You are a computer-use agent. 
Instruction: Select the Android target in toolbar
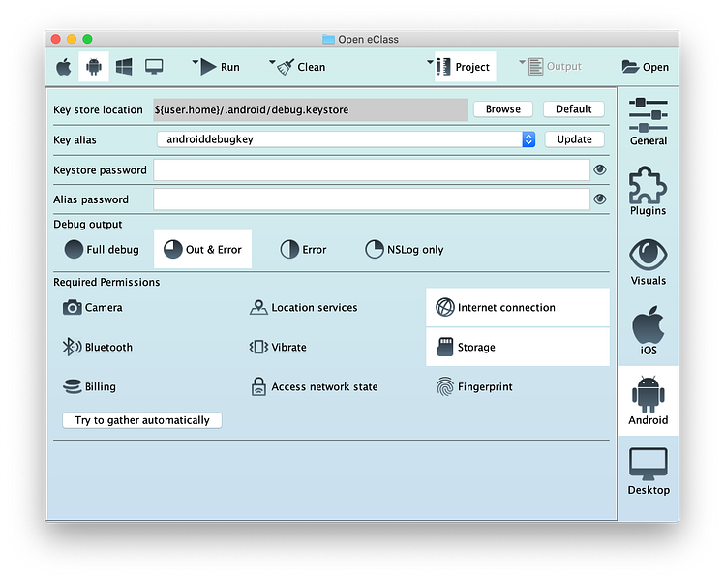94,67
